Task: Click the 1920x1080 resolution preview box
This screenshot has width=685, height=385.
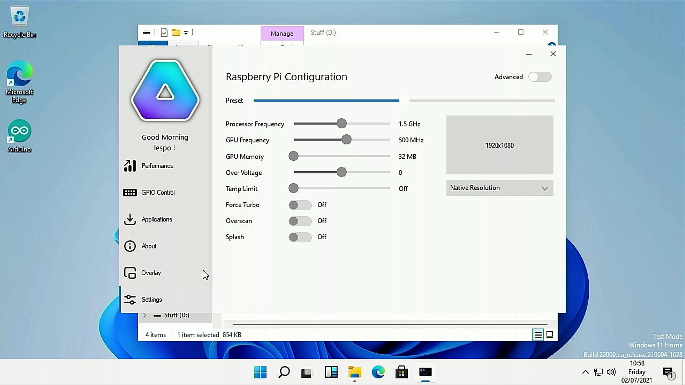Action: [x=499, y=145]
